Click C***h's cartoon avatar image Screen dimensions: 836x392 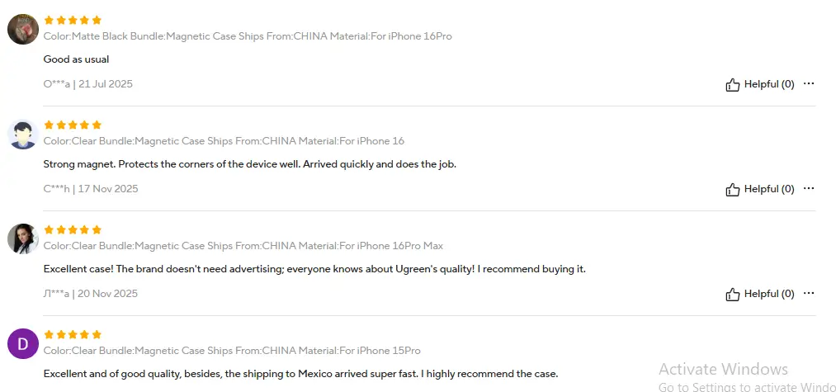tap(23, 135)
